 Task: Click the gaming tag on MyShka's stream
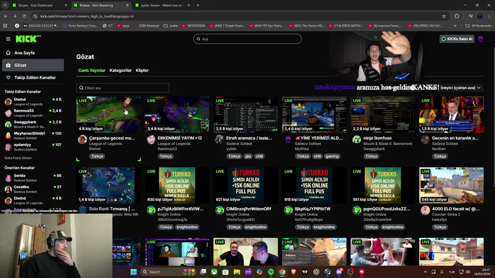[x=332, y=156]
